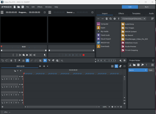Select the Title editor T tool
This screenshot has height=114, width=156.
[15, 60]
